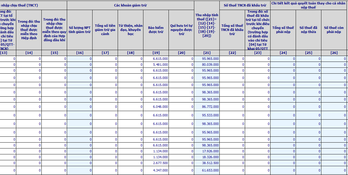Click the 'Số thuế đã nộp thừa' header

308,30
